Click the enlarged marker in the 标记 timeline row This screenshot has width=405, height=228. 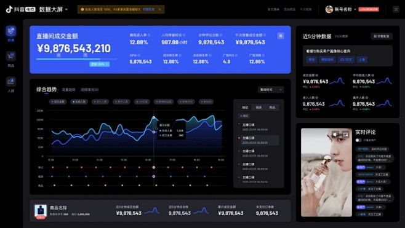(154, 167)
